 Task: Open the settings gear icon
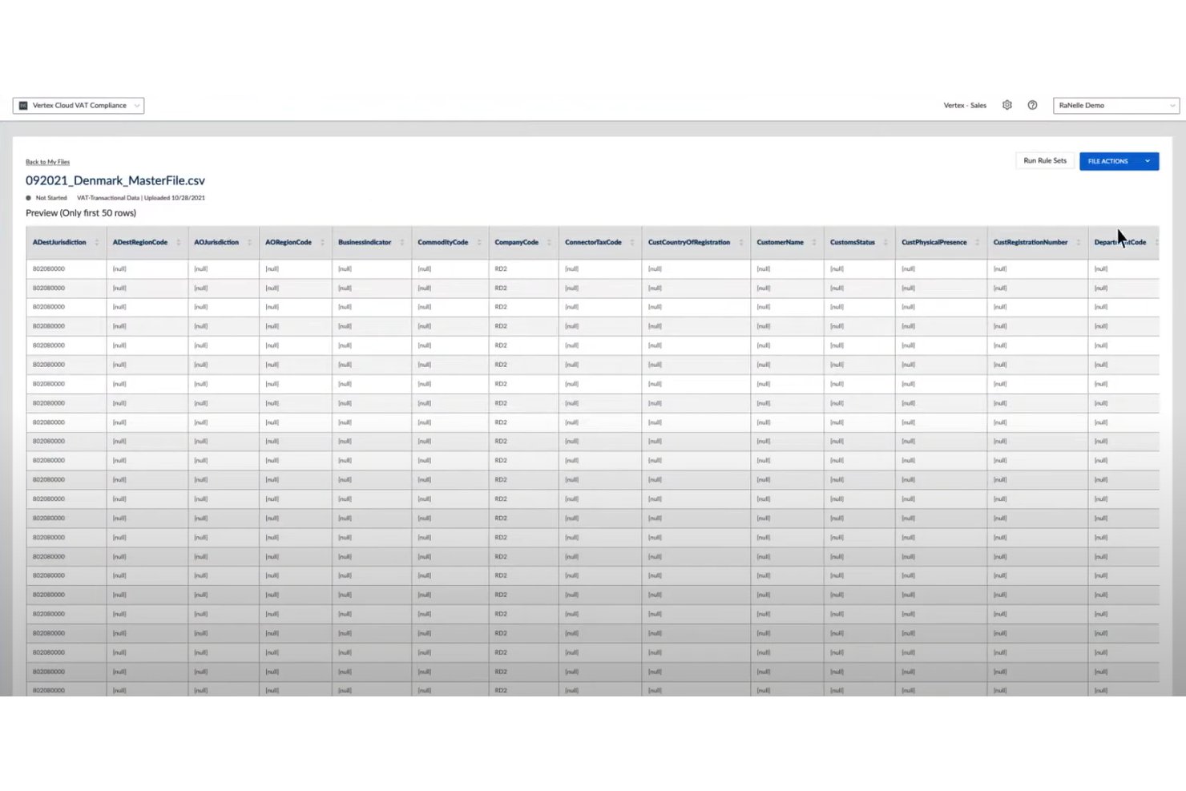1007,105
